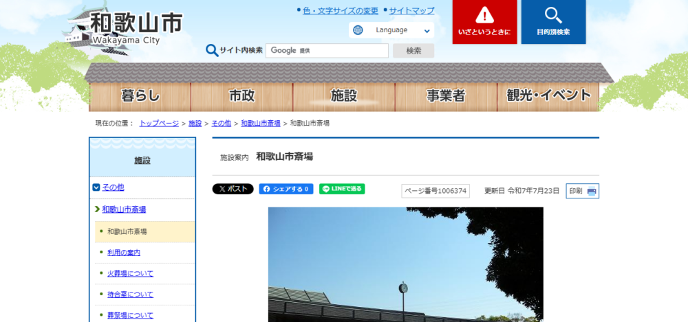Open その他 in the sidebar
688x322 pixels.
point(114,187)
